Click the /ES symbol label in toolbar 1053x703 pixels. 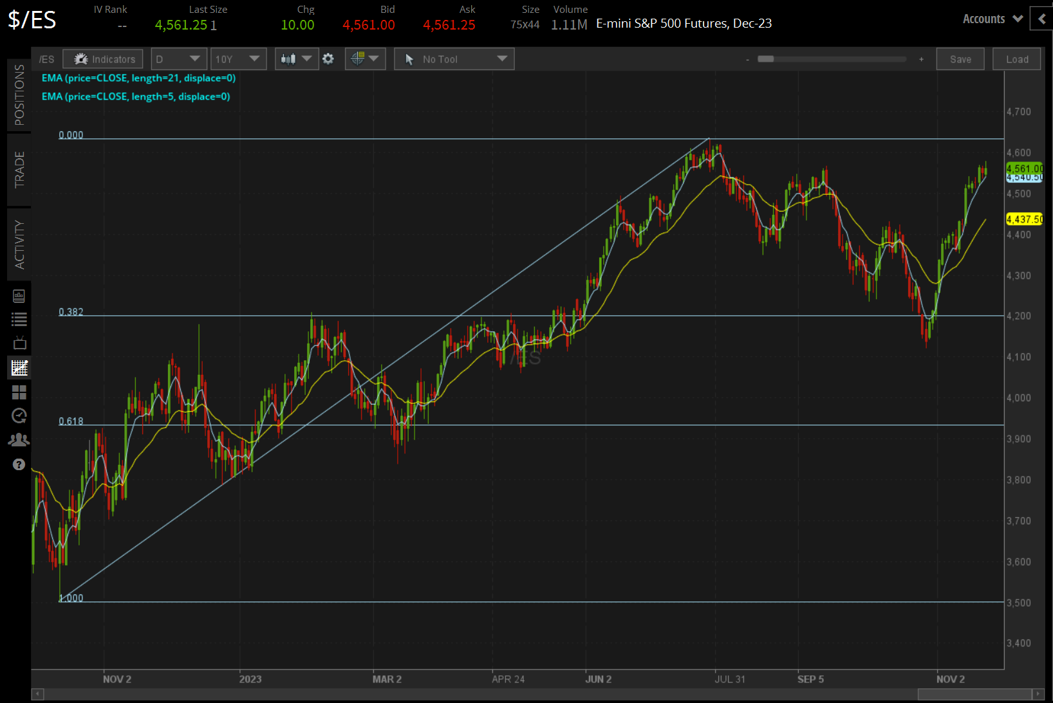[x=46, y=59]
